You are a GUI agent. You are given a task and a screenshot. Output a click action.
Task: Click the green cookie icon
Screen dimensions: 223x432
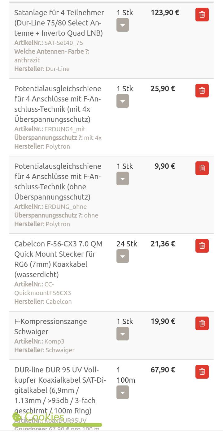pyautogui.click(x=17, y=417)
